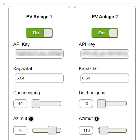Toggle the On switch for PV Anlage 2

point(105,33)
